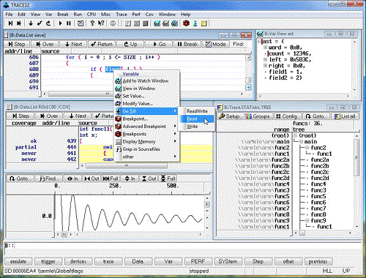This screenshot has height=278, width=366.
Task: Click the question mark help icon in toolbar
Action: (92, 23)
